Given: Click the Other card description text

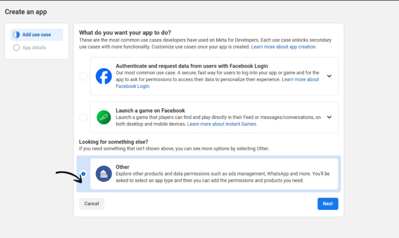Looking at the screenshot, I should pos(222,177).
